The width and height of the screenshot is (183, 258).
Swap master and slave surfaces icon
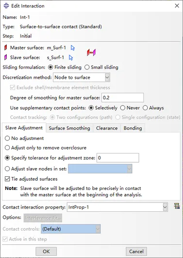point(91,52)
